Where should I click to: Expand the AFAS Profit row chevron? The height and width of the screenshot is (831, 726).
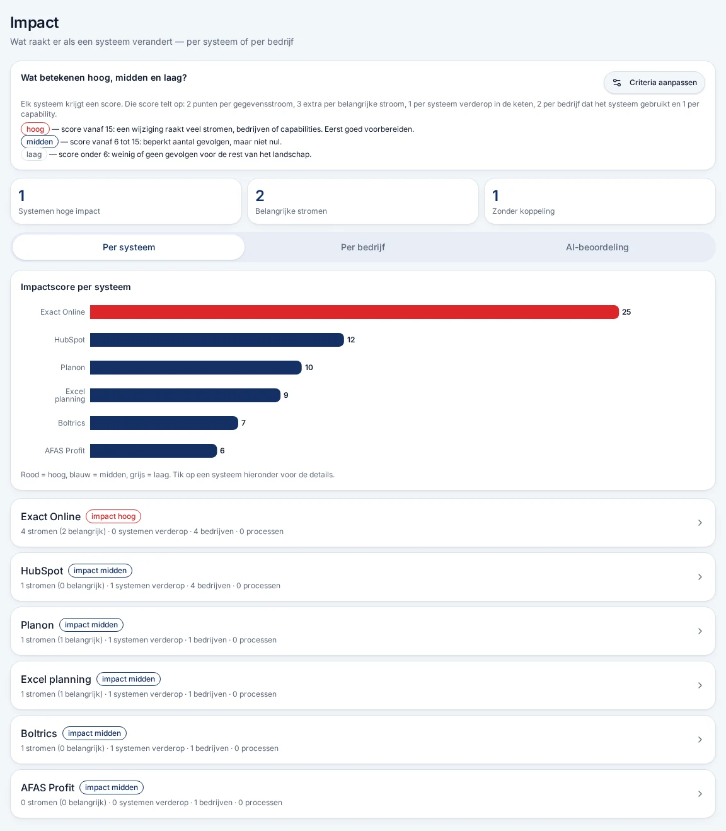(x=700, y=794)
